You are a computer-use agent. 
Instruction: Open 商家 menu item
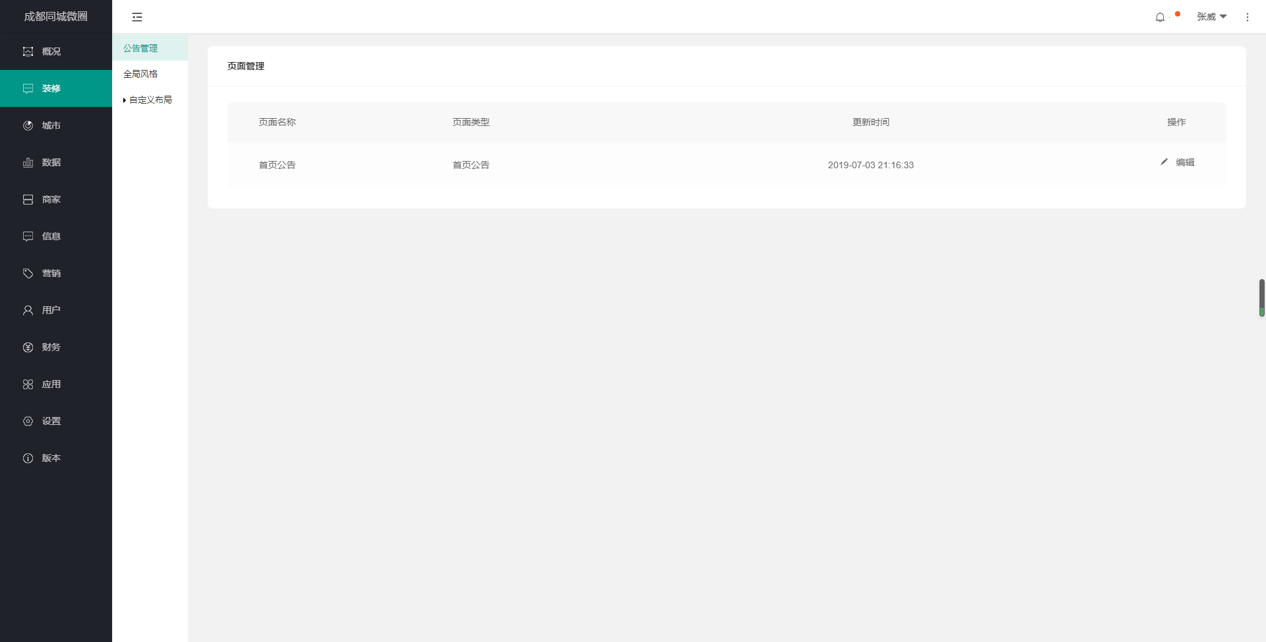[56, 199]
